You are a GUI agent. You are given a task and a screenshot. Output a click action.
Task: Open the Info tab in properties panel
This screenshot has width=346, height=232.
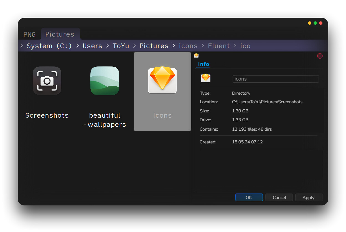pyautogui.click(x=203, y=64)
